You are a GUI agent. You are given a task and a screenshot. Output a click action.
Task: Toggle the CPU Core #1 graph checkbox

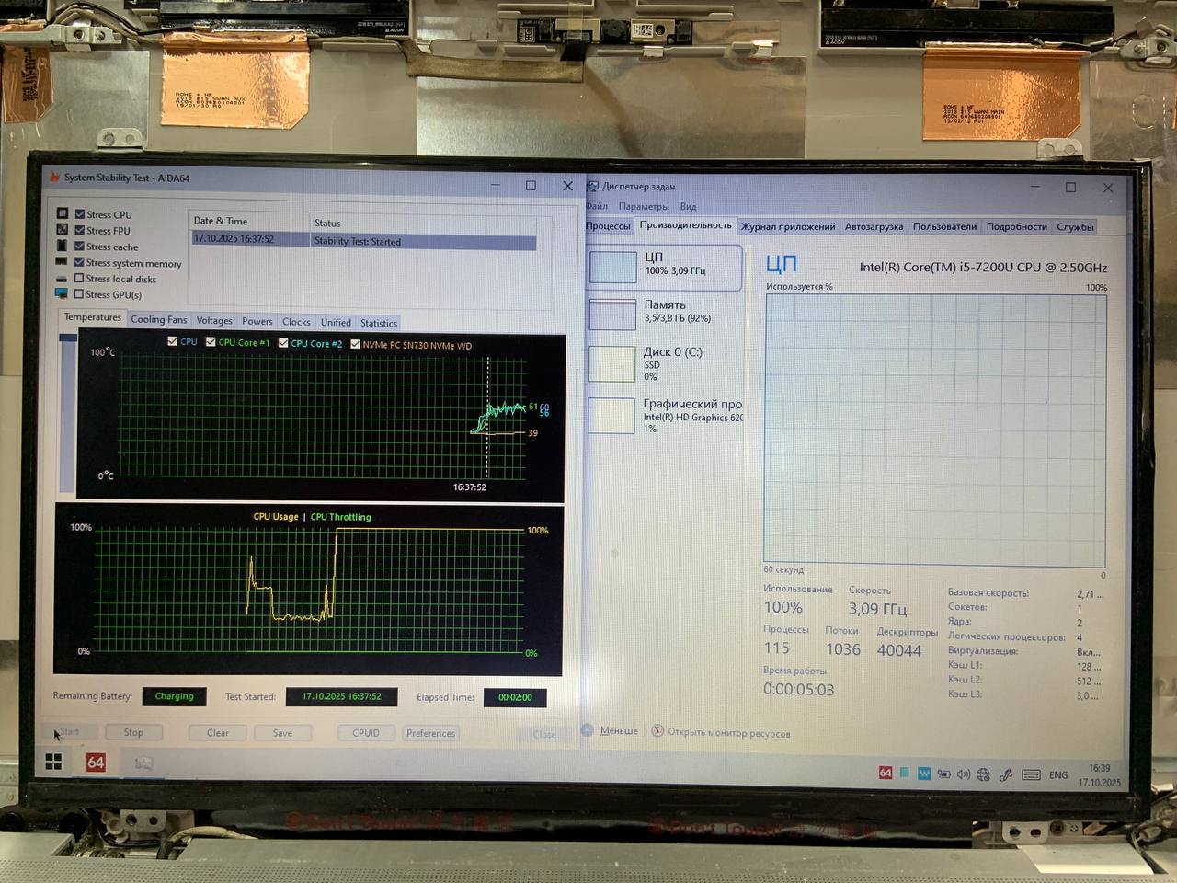(x=211, y=342)
